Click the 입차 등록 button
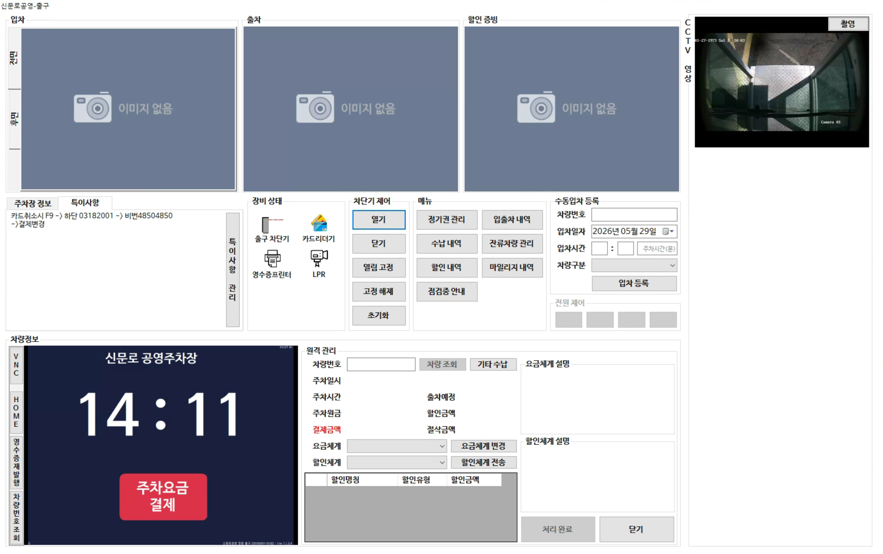883x554 pixels. coord(634,283)
